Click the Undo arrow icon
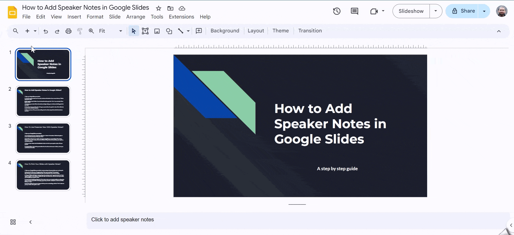Screen dimensions: 514x235 click(x=46, y=31)
